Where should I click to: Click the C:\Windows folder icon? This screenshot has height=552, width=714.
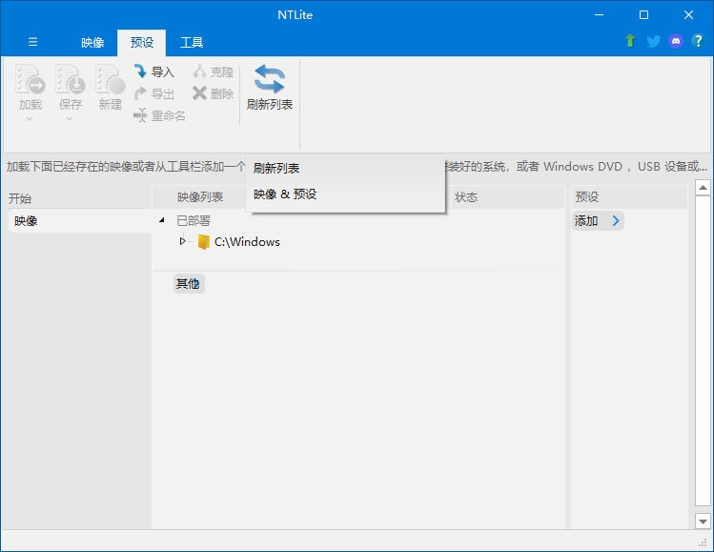click(204, 242)
